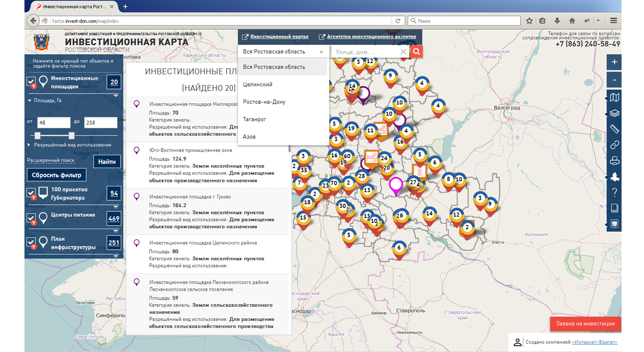Click map cluster marker labeled 70
The height and width of the screenshot is (352, 644).
[334, 184]
